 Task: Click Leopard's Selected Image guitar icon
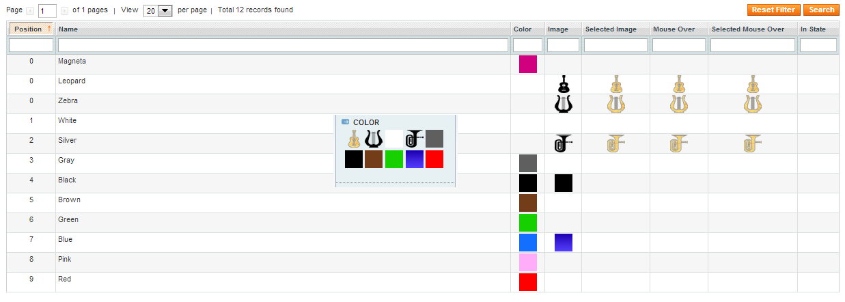[x=615, y=84]
